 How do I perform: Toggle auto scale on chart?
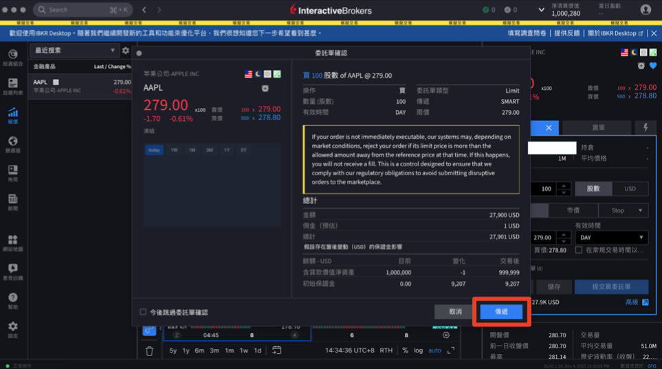pyautogui.click(x=434, y=350)
